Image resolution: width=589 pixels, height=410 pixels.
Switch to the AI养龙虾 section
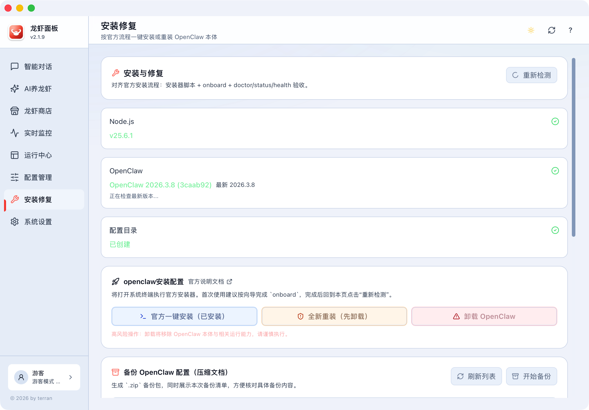click(39, 89)
